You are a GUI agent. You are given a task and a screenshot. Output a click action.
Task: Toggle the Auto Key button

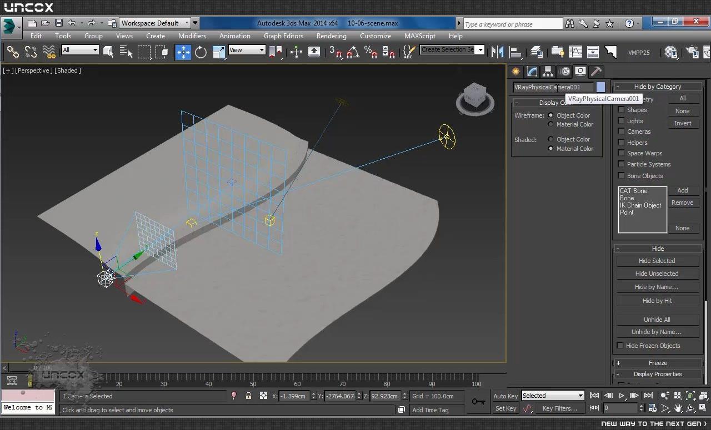(x=505, y=396)
